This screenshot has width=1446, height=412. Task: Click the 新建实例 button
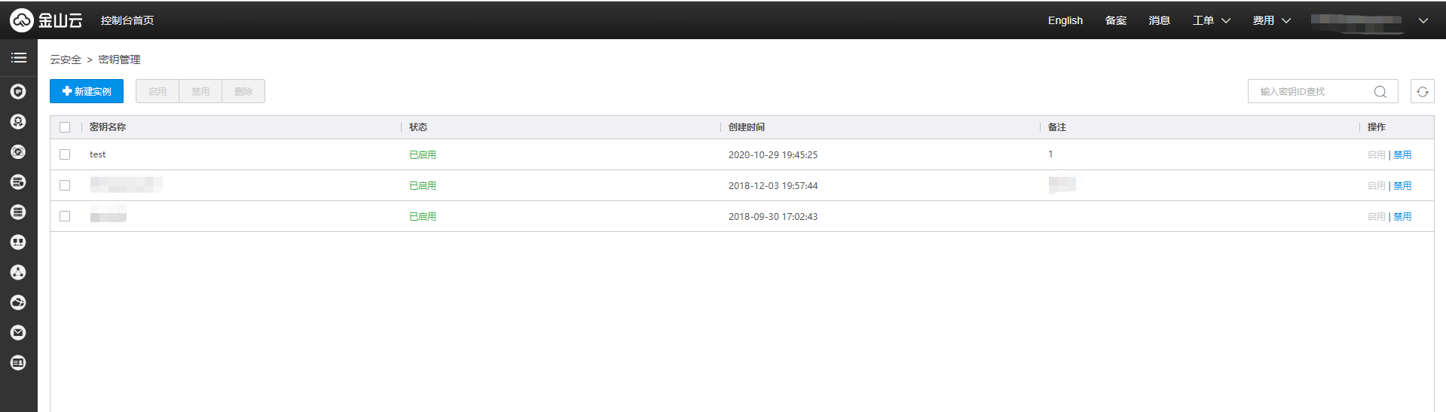pyautogui.click(x=87, y=91)
